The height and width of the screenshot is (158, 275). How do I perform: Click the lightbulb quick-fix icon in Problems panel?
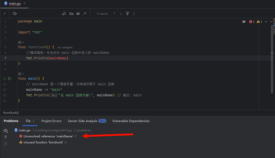[x=6, y=137]
